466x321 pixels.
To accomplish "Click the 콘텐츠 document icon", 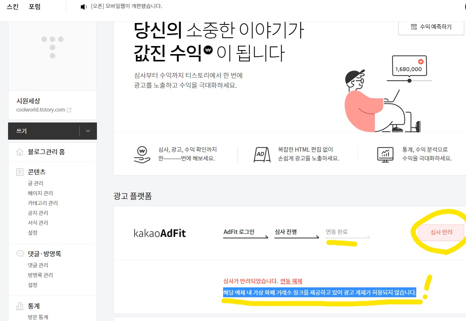I will point(20,172).
